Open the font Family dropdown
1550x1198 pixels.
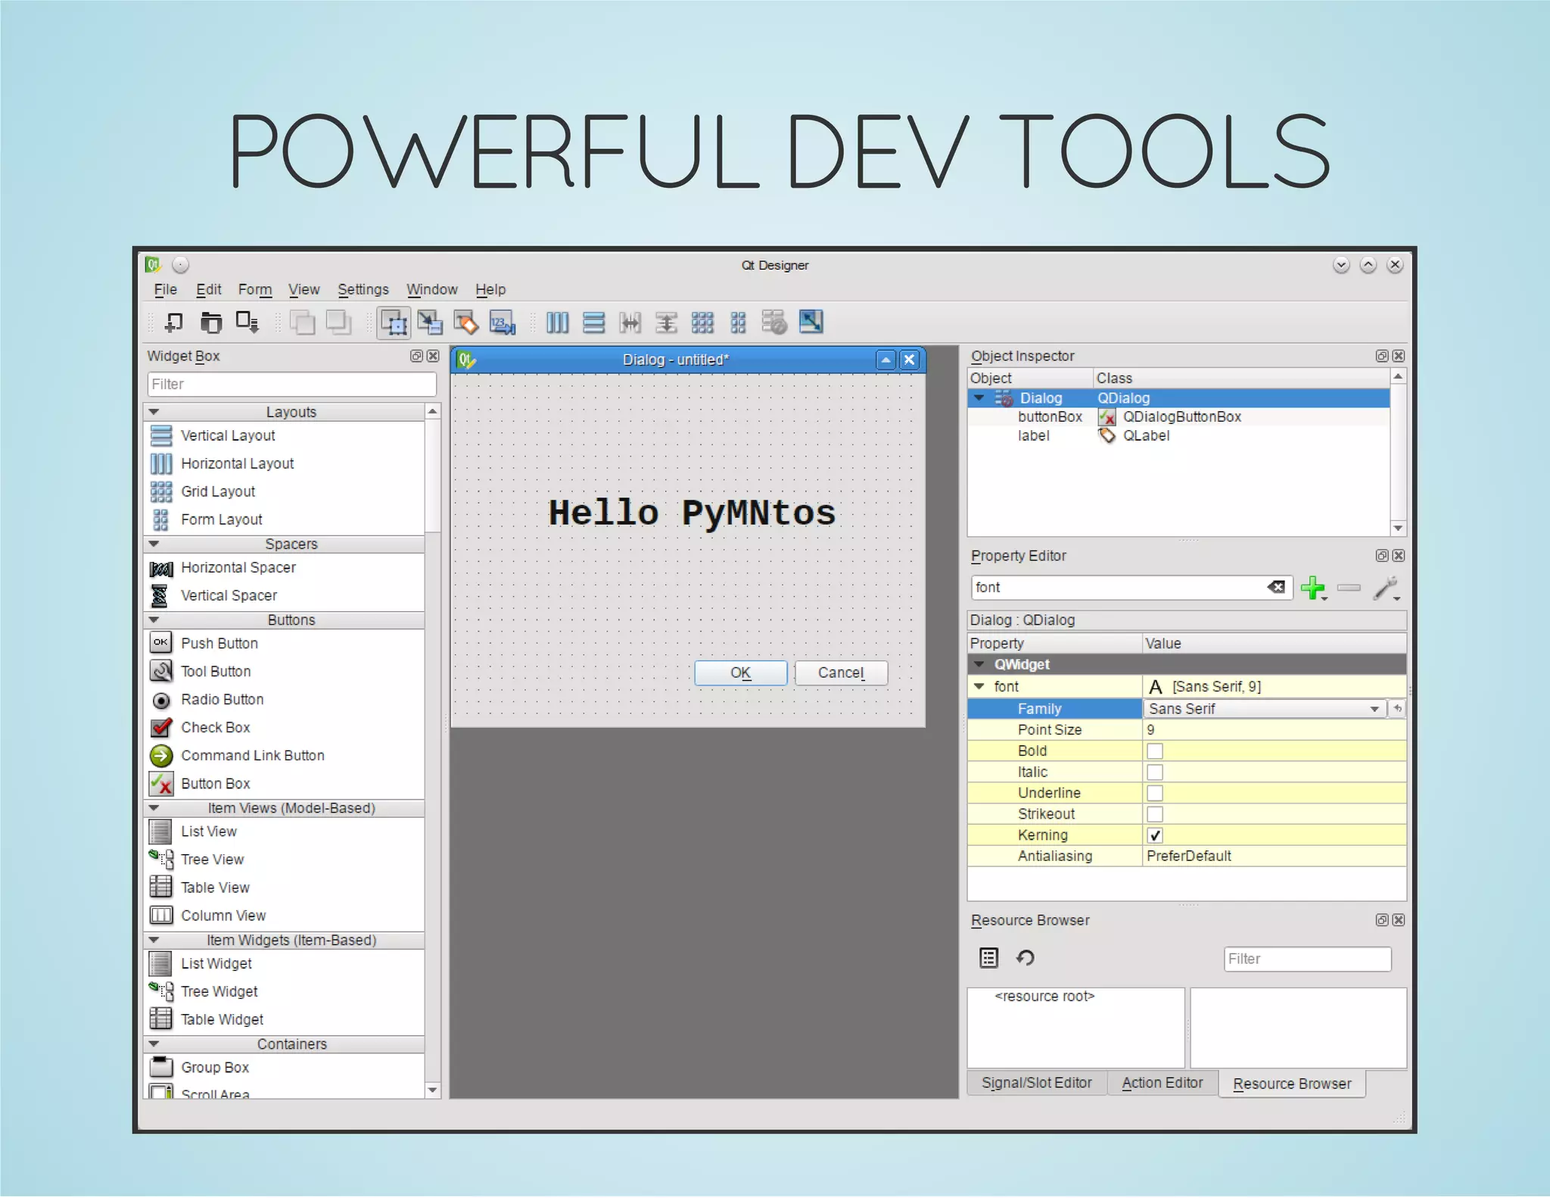click(x=1374, y=709)
